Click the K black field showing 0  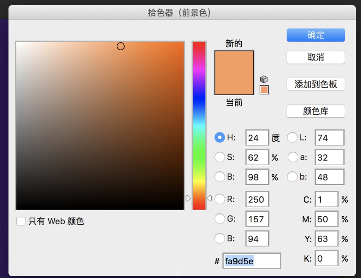click(326, 258)
